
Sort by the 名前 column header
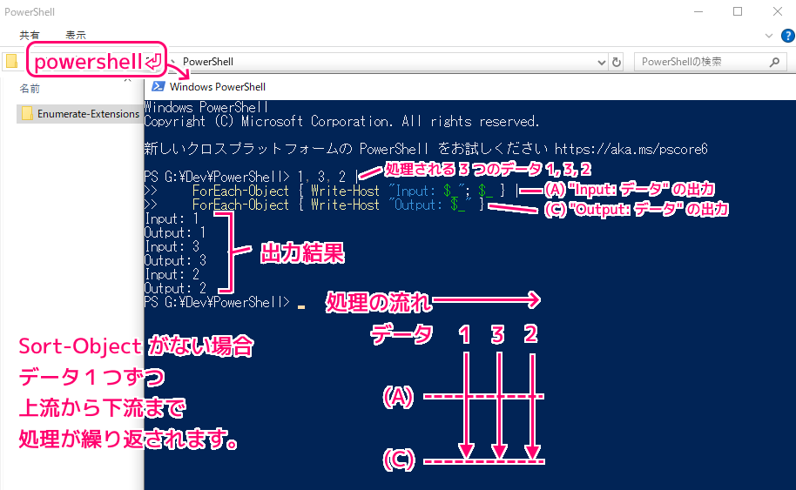(x=30, y=89)
